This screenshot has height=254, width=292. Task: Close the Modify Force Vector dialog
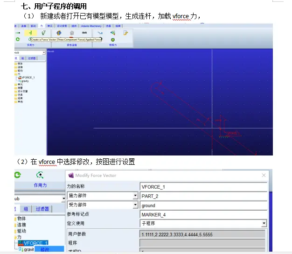(x=264, y=176)
